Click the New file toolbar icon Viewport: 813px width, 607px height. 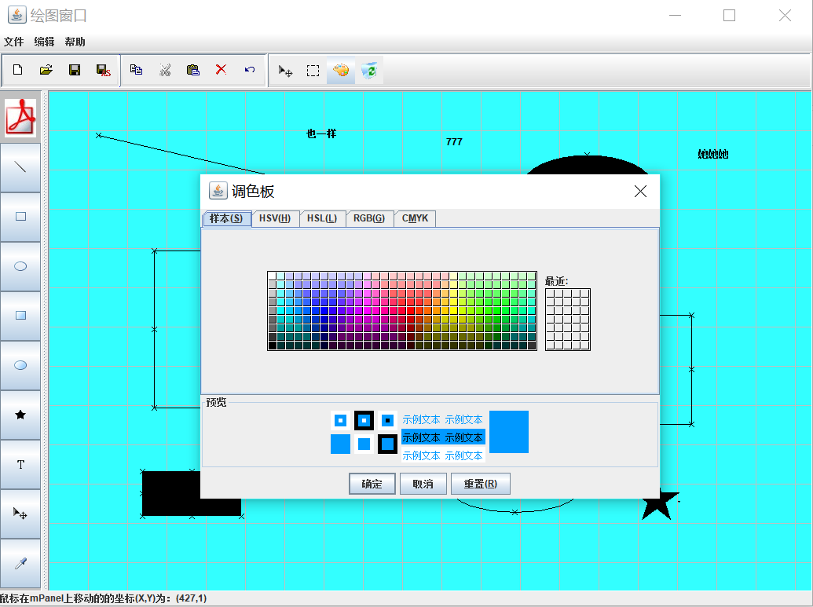point(17,70)
